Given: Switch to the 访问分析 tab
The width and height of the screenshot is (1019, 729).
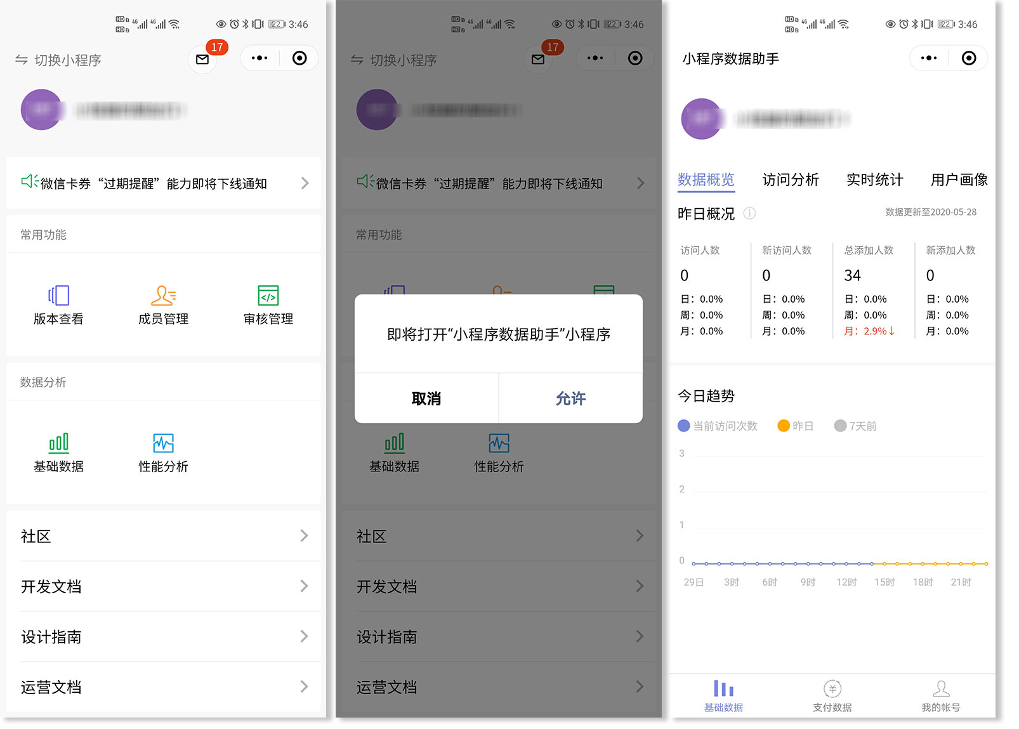Looking at the screenshot, I should pyautogui.click(x=790, y=180).
